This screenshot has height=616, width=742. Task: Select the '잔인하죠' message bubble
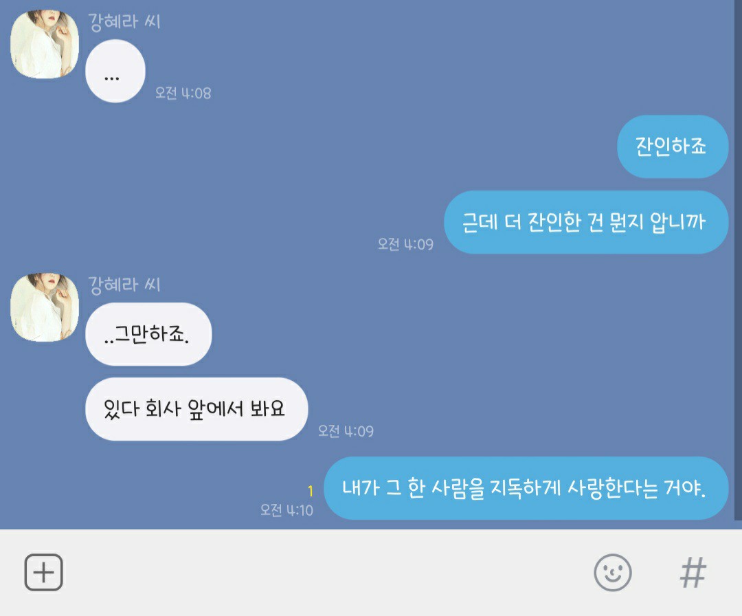pos(673,146)
